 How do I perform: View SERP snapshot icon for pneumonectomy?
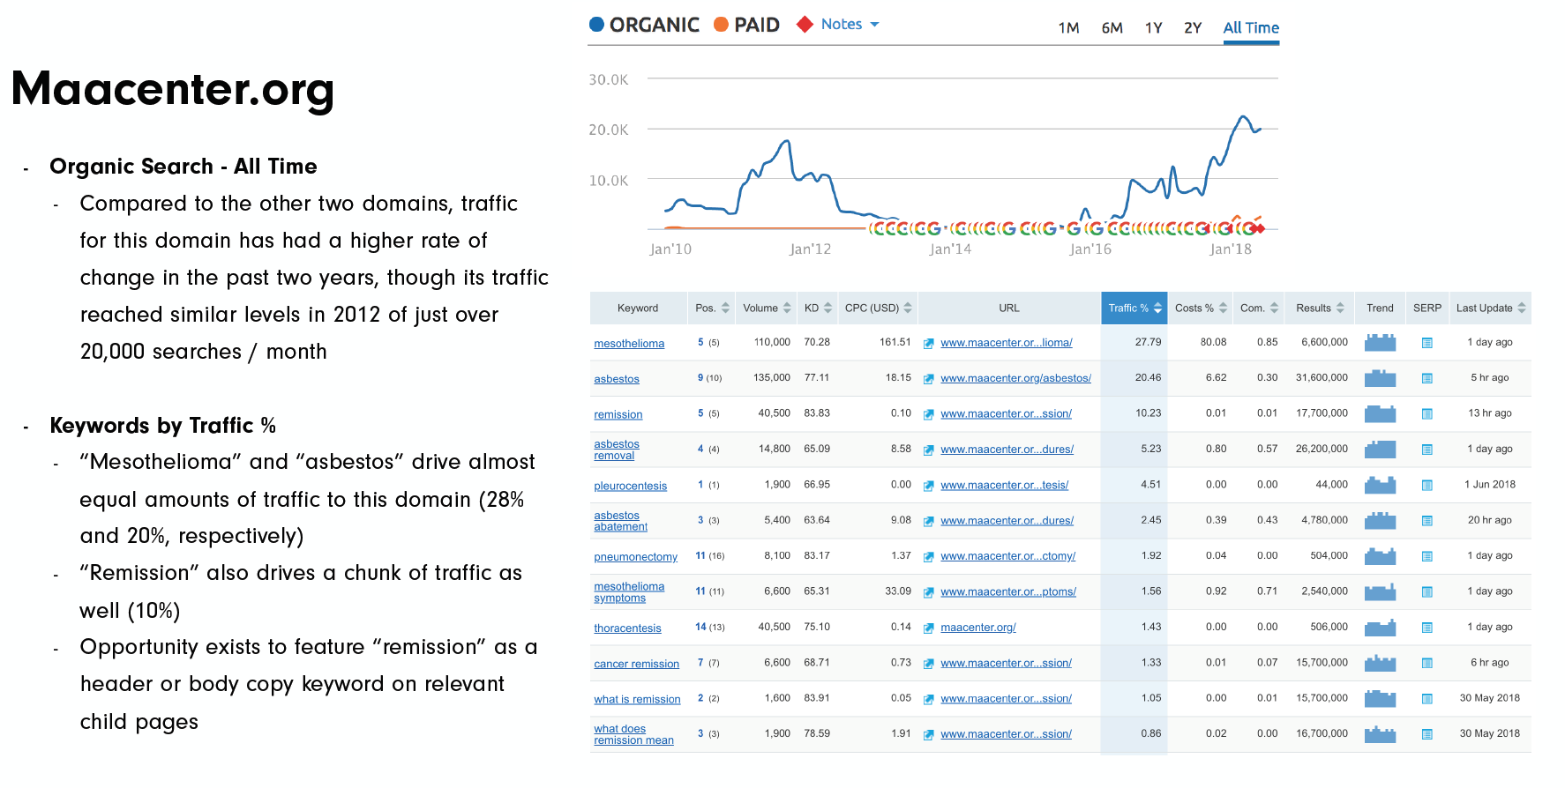1426,556
